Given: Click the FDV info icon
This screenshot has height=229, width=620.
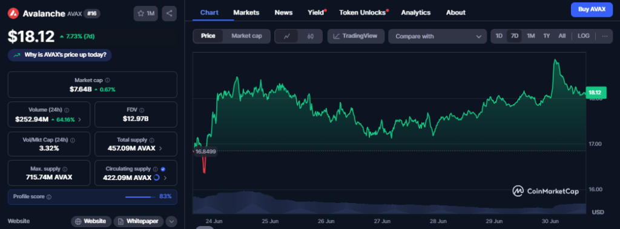Looking at the screenshot, I should tap(142, 110).
